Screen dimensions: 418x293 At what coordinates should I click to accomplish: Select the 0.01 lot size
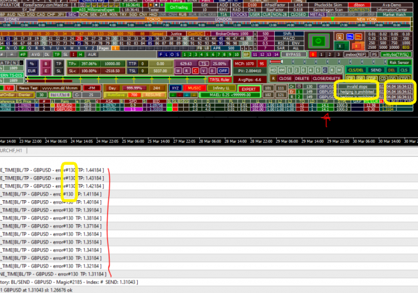click(x=372, y=34)
